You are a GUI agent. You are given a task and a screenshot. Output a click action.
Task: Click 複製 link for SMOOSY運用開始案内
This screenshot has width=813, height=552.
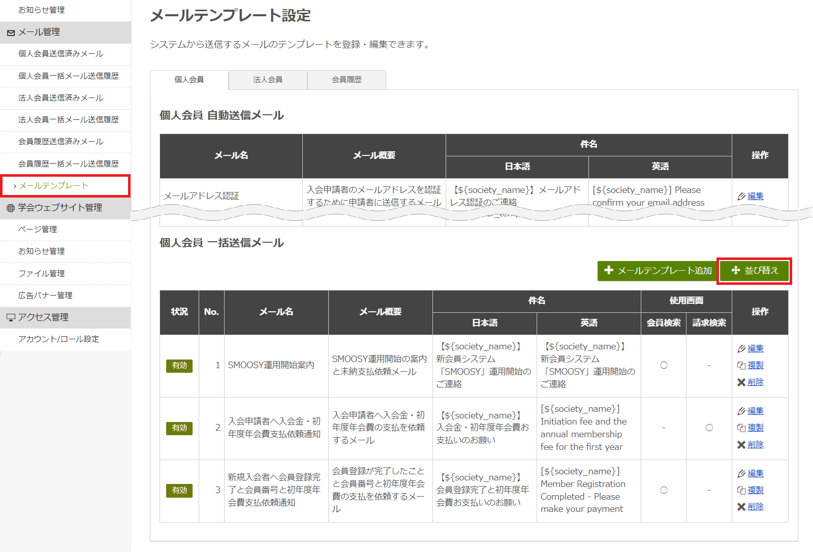pos(756,365)
